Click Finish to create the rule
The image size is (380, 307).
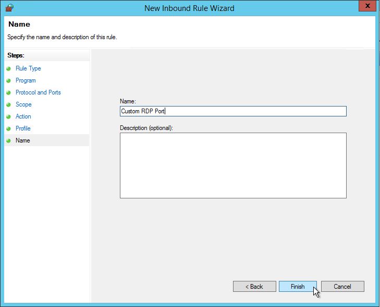298,286
